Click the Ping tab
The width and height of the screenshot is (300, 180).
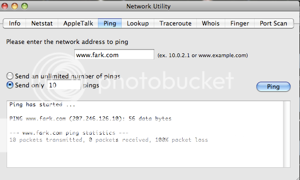pyautogui.click(x=110, y=23)
